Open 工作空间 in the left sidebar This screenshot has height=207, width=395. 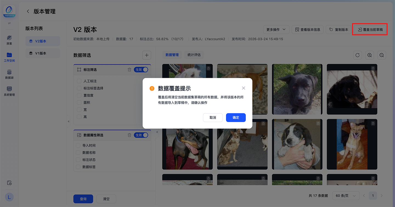[9, 57]
